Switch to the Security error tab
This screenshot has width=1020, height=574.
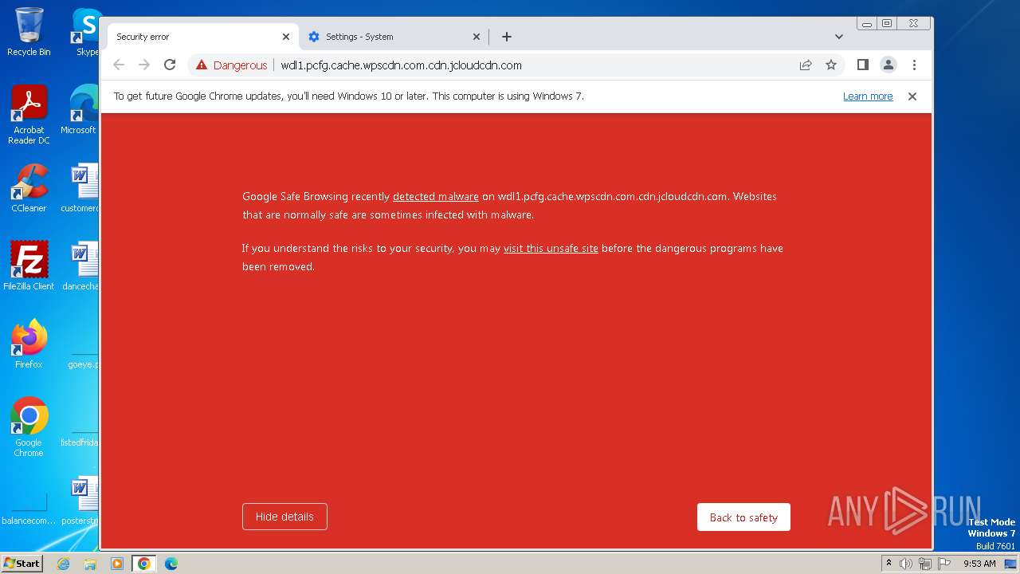tap(203, 37)
